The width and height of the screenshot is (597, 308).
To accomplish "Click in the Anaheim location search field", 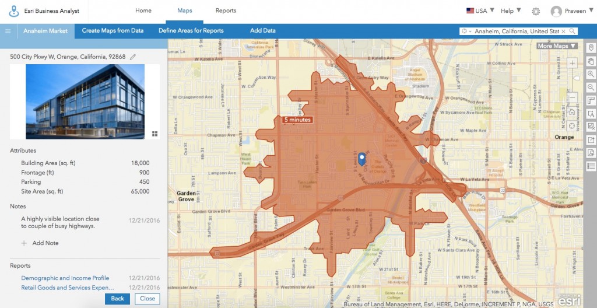I will (x=517, y=32).
